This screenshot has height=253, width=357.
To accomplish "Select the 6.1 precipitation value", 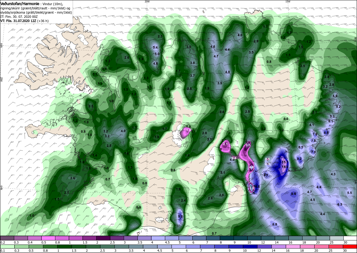I will click(x=331, y=121).
